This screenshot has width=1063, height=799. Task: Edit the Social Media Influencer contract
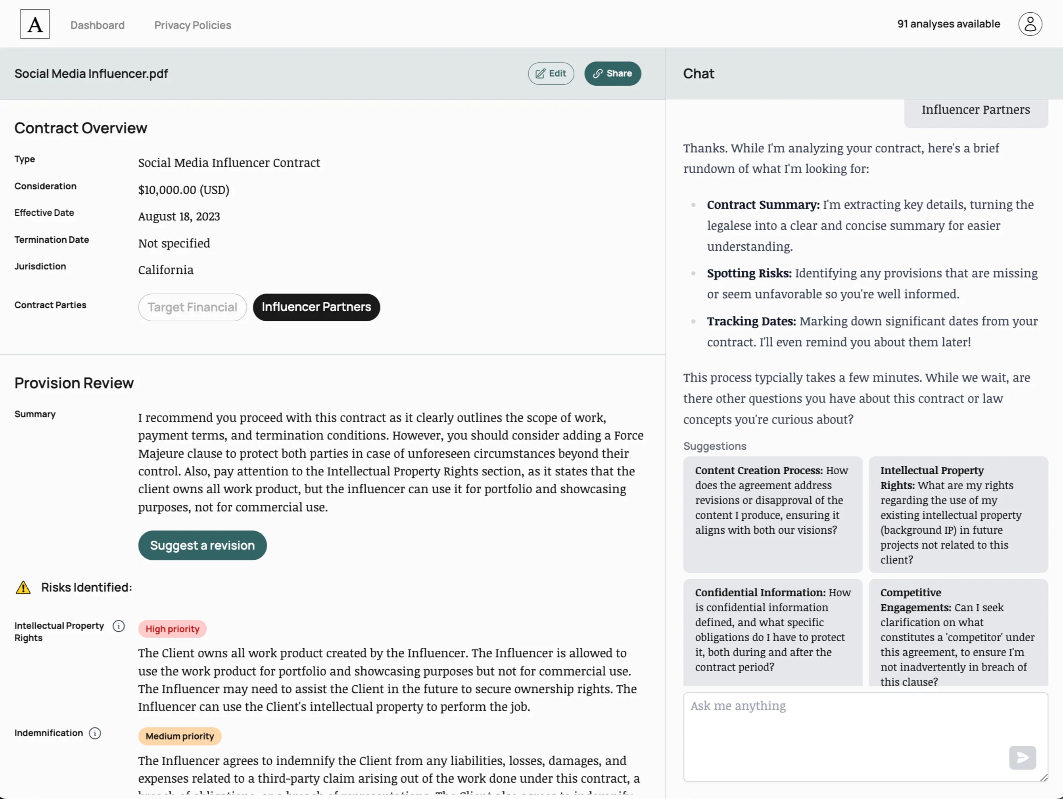click(551, 73)
